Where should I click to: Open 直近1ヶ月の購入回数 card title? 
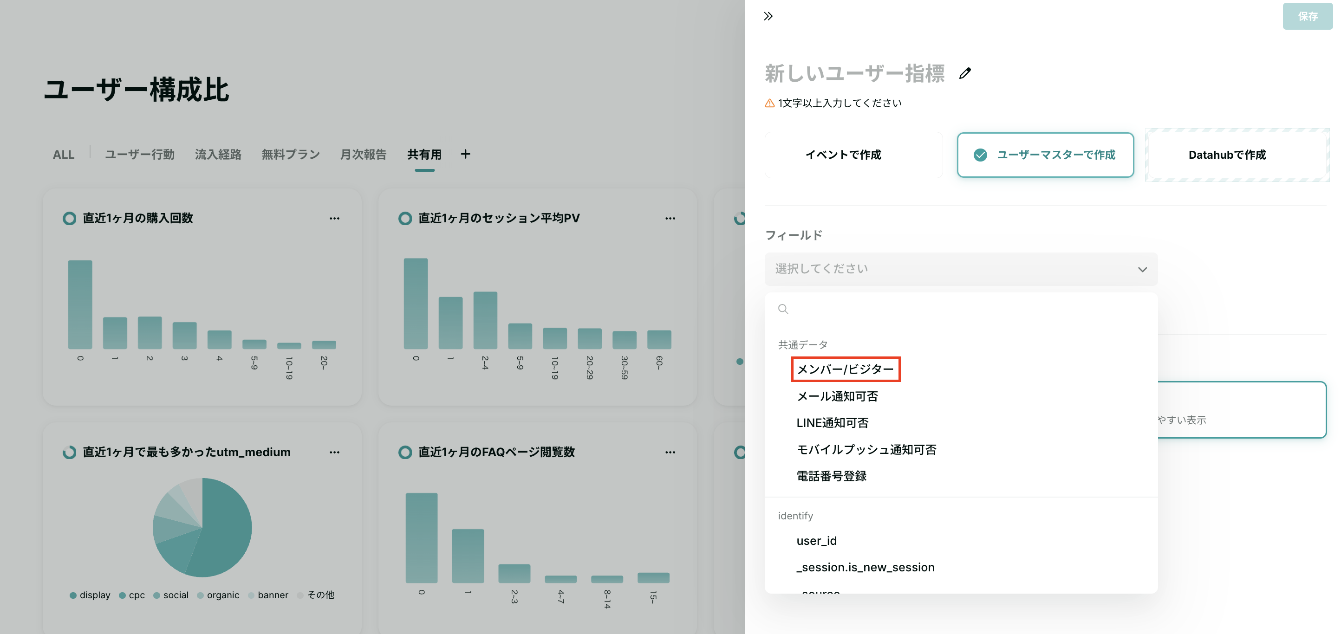point(138,219)
